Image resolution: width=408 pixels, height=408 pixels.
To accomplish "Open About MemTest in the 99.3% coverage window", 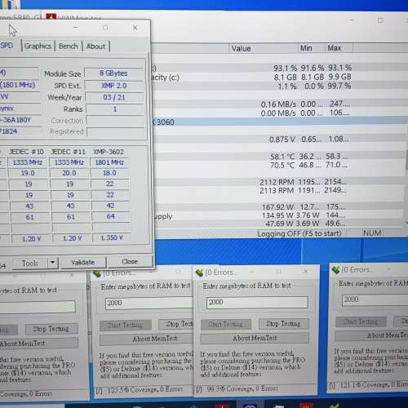I will tap(255, 338).
